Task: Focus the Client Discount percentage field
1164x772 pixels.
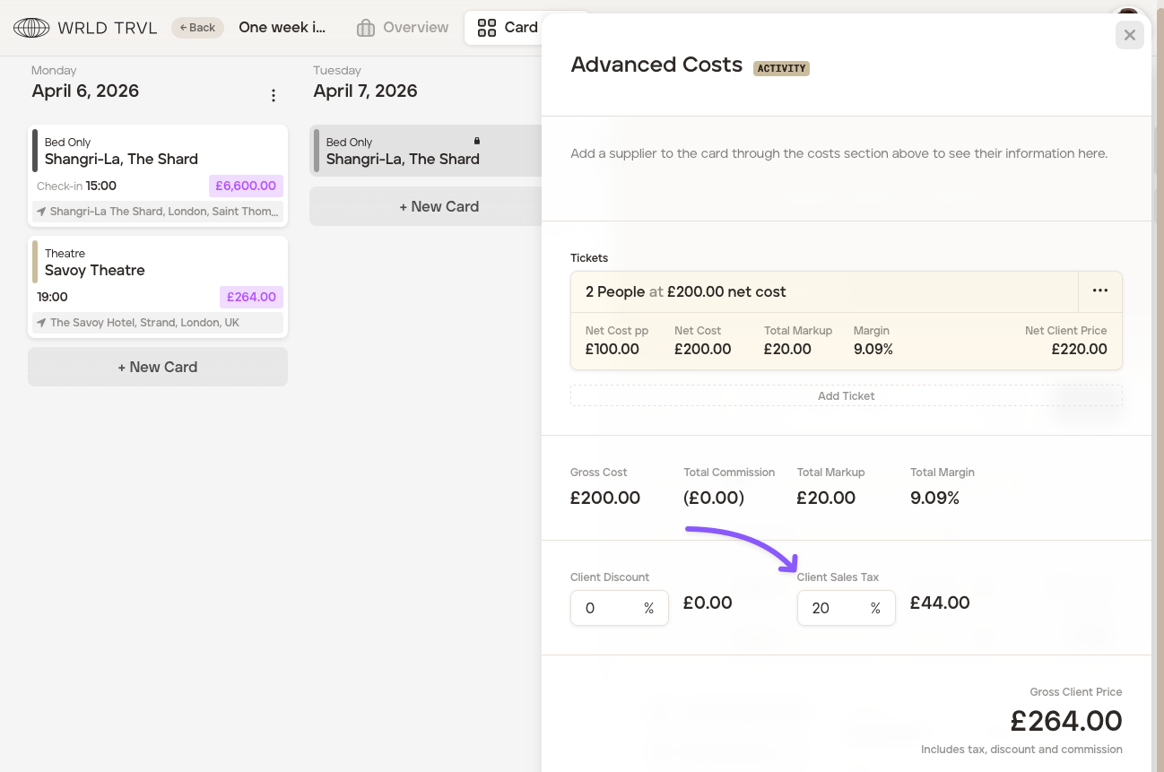Action: [x=607, y=608]
